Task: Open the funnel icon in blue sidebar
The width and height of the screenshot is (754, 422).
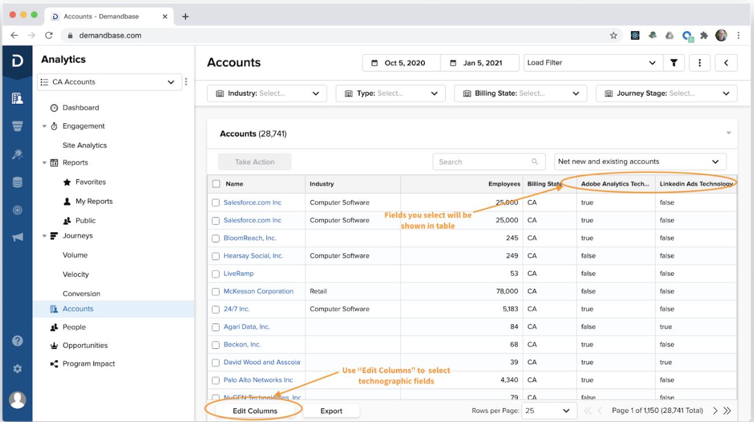Action: [17, 126]
